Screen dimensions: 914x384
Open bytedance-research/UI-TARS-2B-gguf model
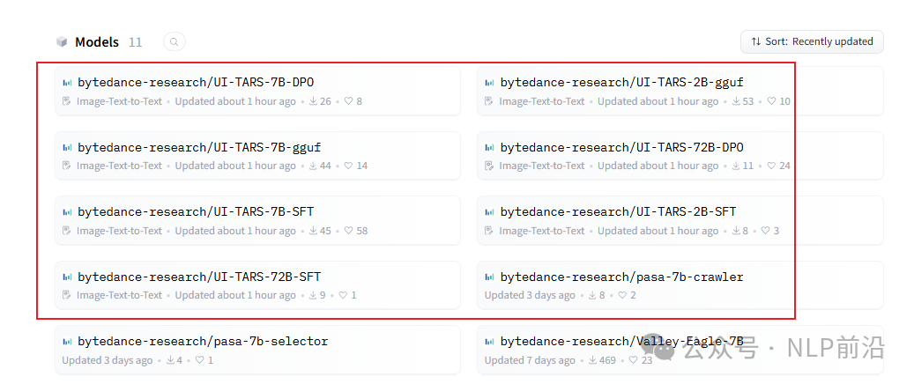click(680, 91)
